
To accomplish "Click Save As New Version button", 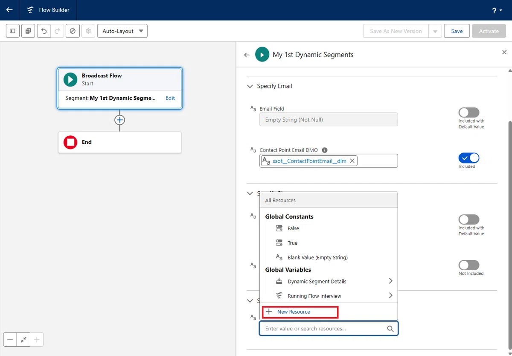I will 396,31.
